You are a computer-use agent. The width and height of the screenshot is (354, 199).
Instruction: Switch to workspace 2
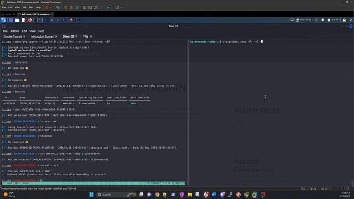tap(51, 20)
